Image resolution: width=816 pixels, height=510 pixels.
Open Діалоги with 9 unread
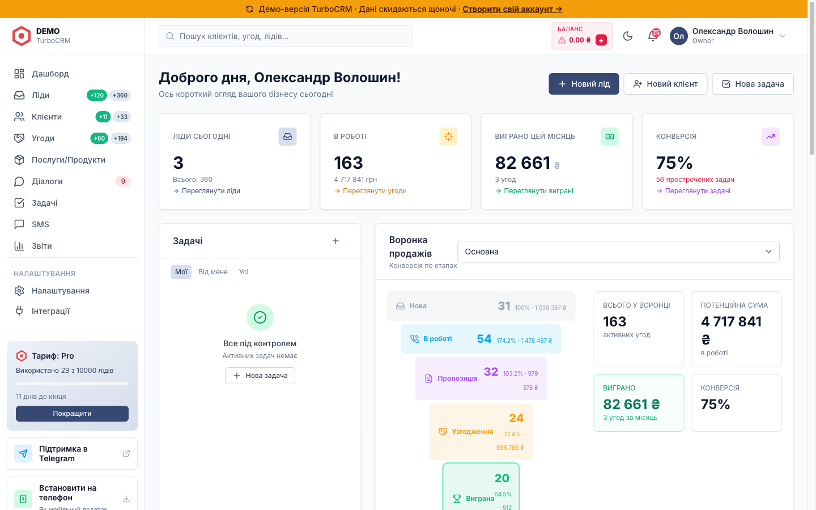72,181
